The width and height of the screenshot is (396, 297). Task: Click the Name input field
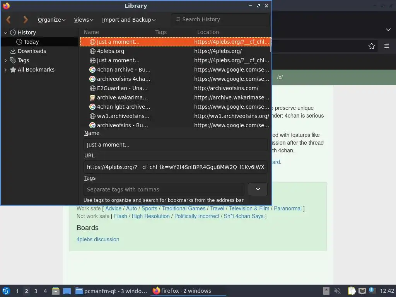tap(176, 145)
